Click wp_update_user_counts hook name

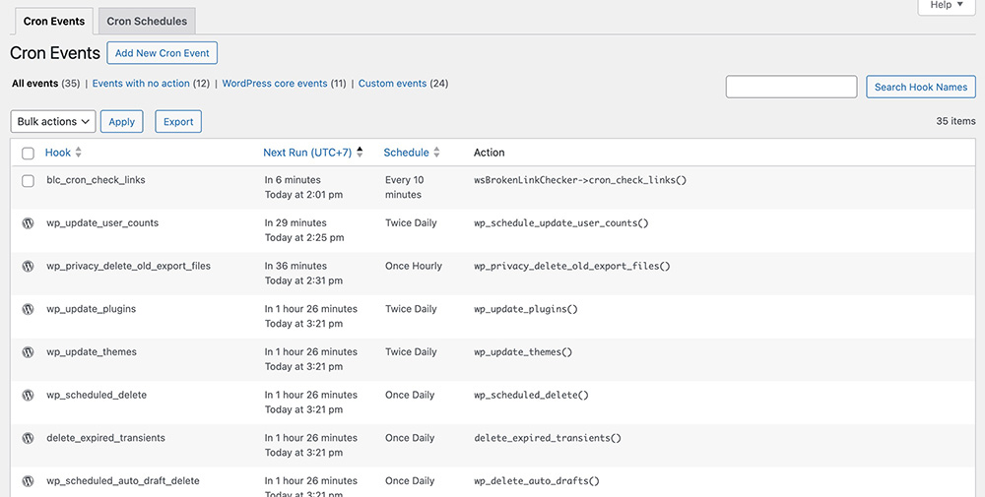pos(102,222)
